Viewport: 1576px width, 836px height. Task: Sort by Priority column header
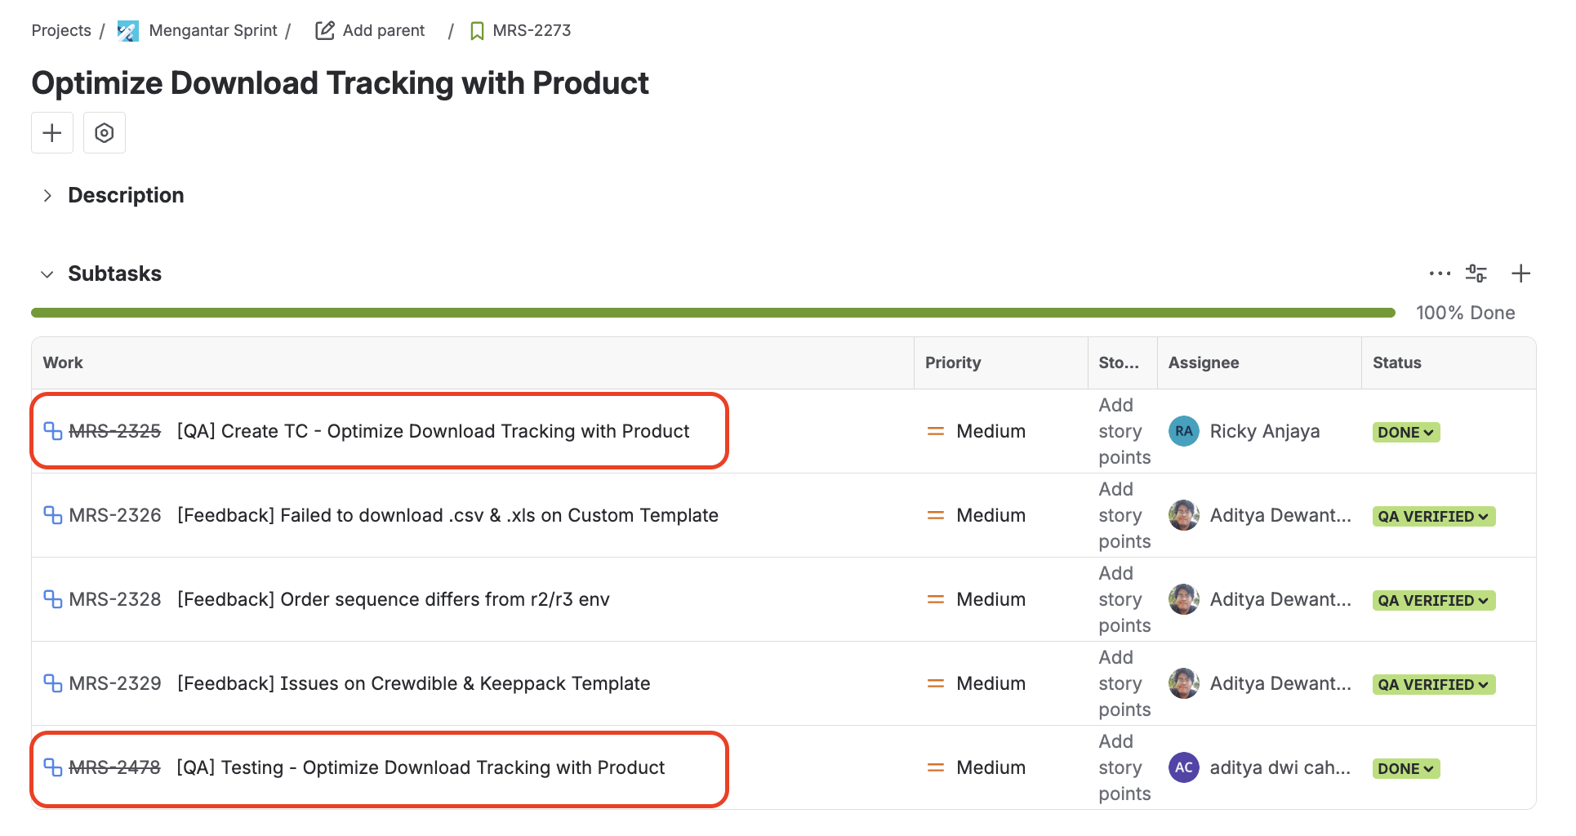click(952, 363)
